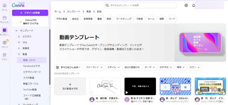Click テンプレート breadcrumb link
Screen dimensions: 228x105
point(74,11)
